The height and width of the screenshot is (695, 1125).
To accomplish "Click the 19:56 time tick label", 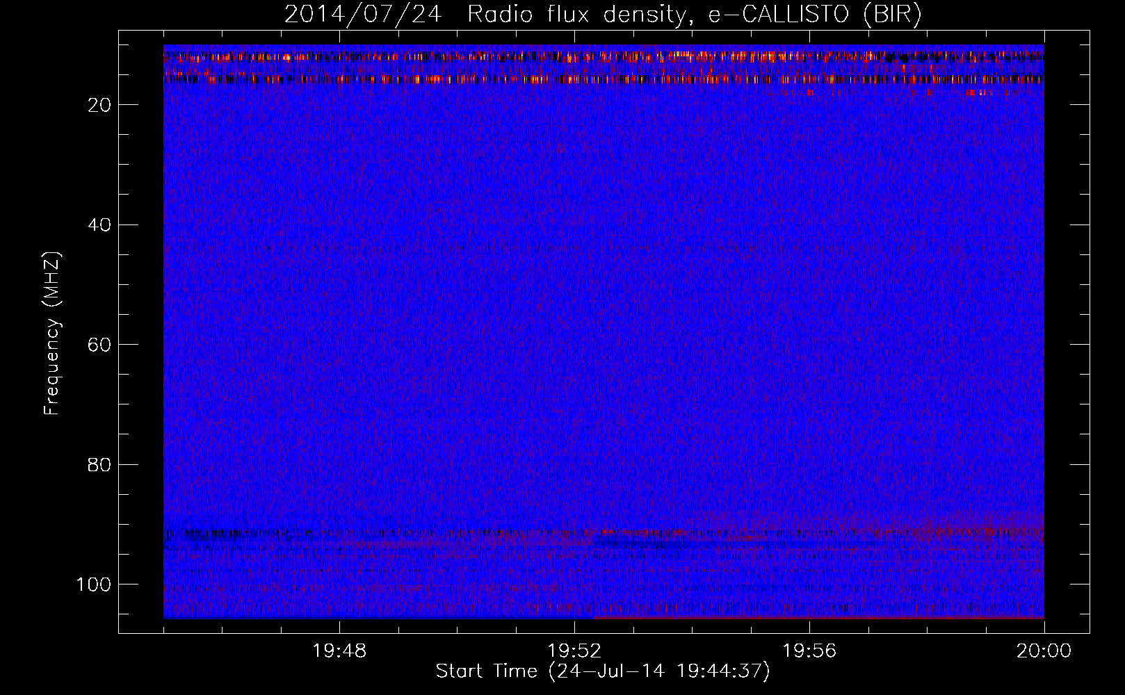I will tap(809, 651).
